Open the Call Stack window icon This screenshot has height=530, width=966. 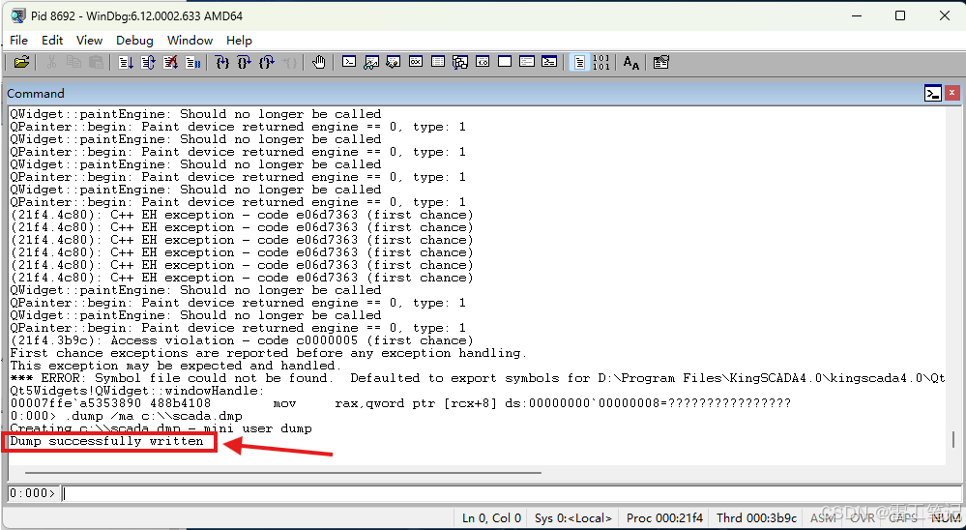[x=460, y=62]
